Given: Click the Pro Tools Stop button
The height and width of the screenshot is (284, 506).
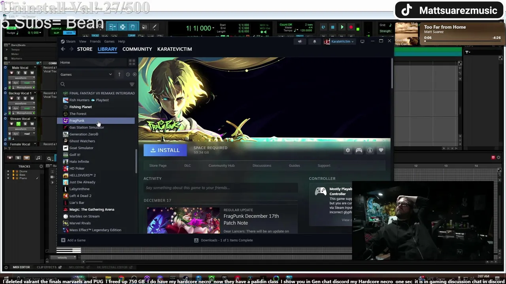Looking at the screenshot, I should (332, 27).
